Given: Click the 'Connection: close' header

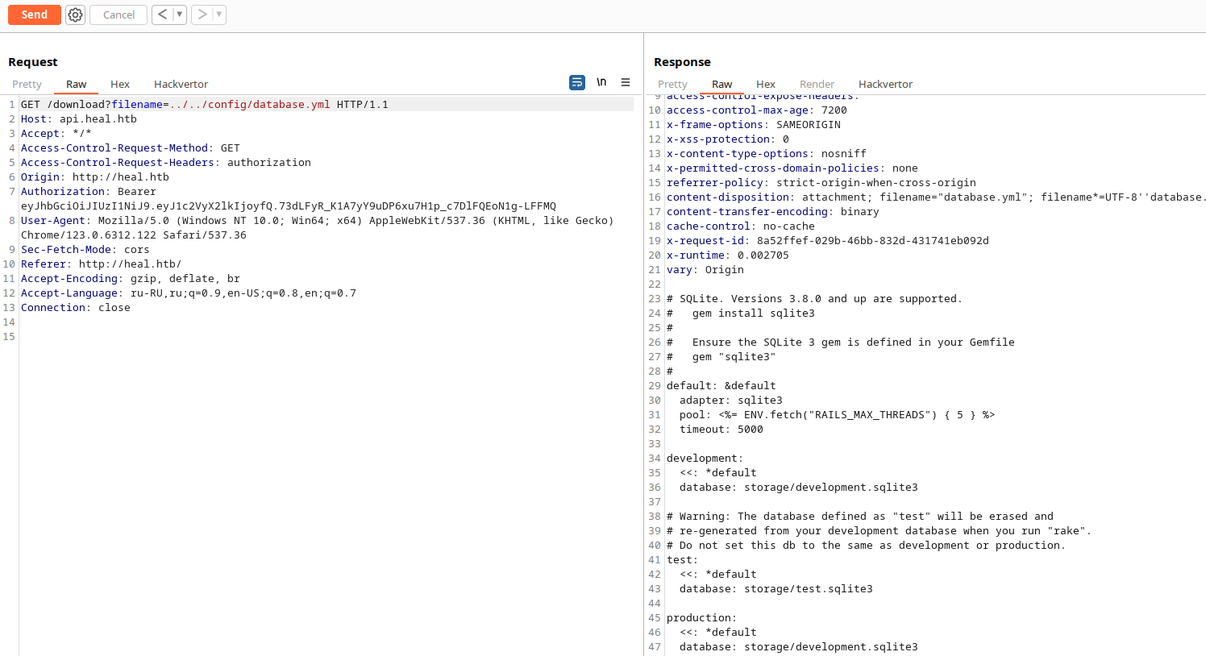Looking at the screenshot, I should 76,308.
